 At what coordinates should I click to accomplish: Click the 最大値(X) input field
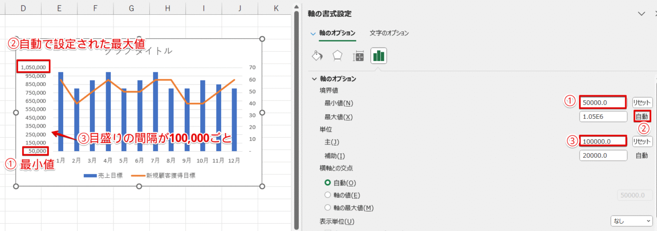[603, 117]
